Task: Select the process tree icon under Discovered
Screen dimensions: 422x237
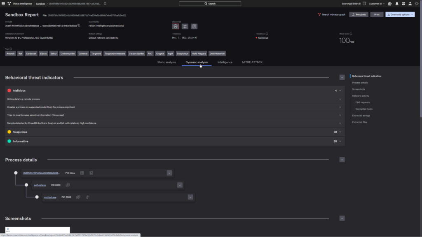Action: (185, 26)
